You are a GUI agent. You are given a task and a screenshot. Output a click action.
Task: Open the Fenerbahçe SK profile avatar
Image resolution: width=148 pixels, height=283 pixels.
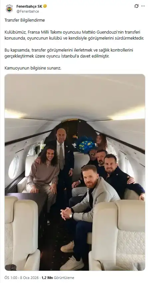coord(9,9)
